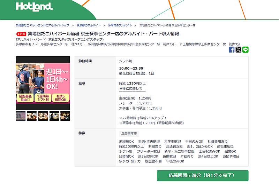This screenshot has width=279, height=184.
Task: Click the ■時給に関して heading
Action: click(130, 88)
